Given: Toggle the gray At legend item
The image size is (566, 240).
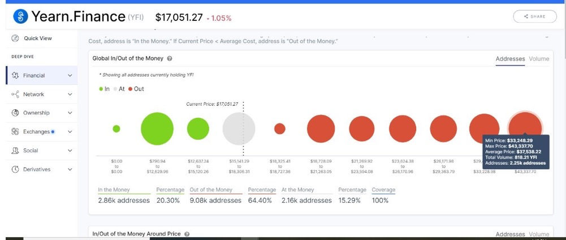Looking at the screenshot, I should tap(119, 89).
